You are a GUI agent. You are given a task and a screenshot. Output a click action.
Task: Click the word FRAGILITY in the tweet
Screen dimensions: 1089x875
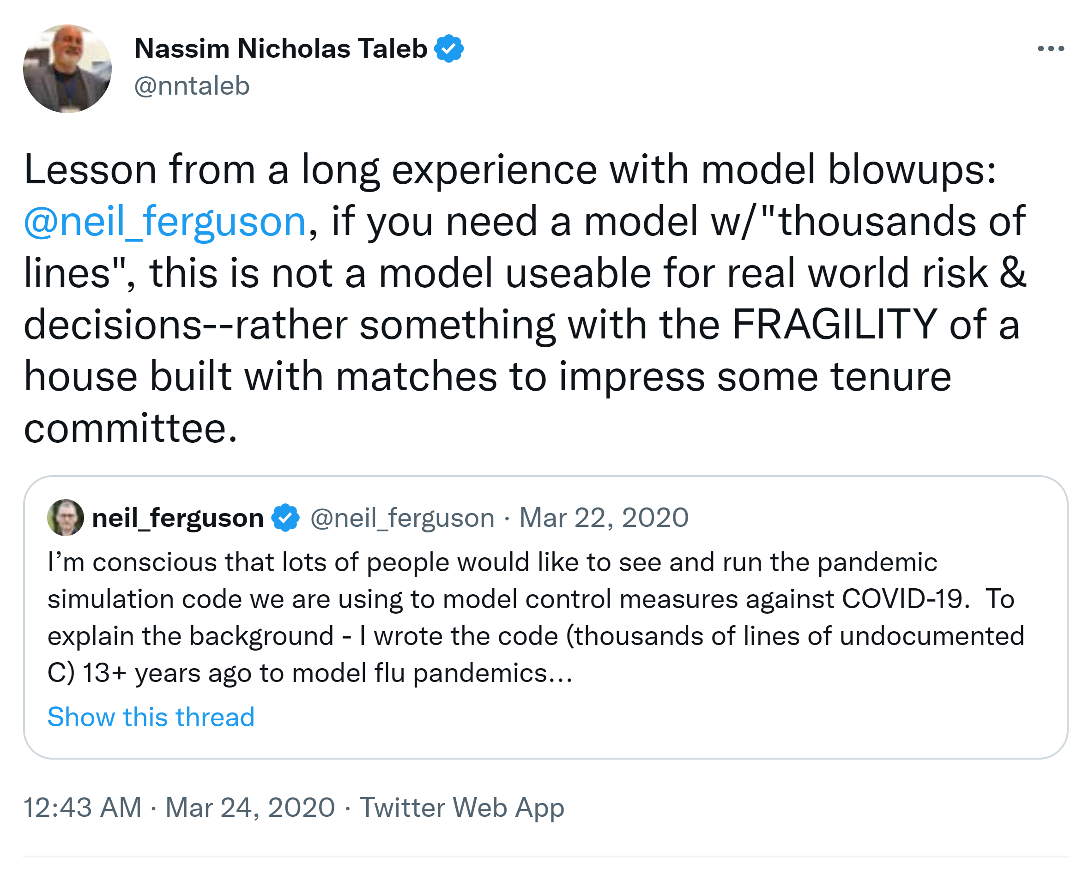coord(835,324)
